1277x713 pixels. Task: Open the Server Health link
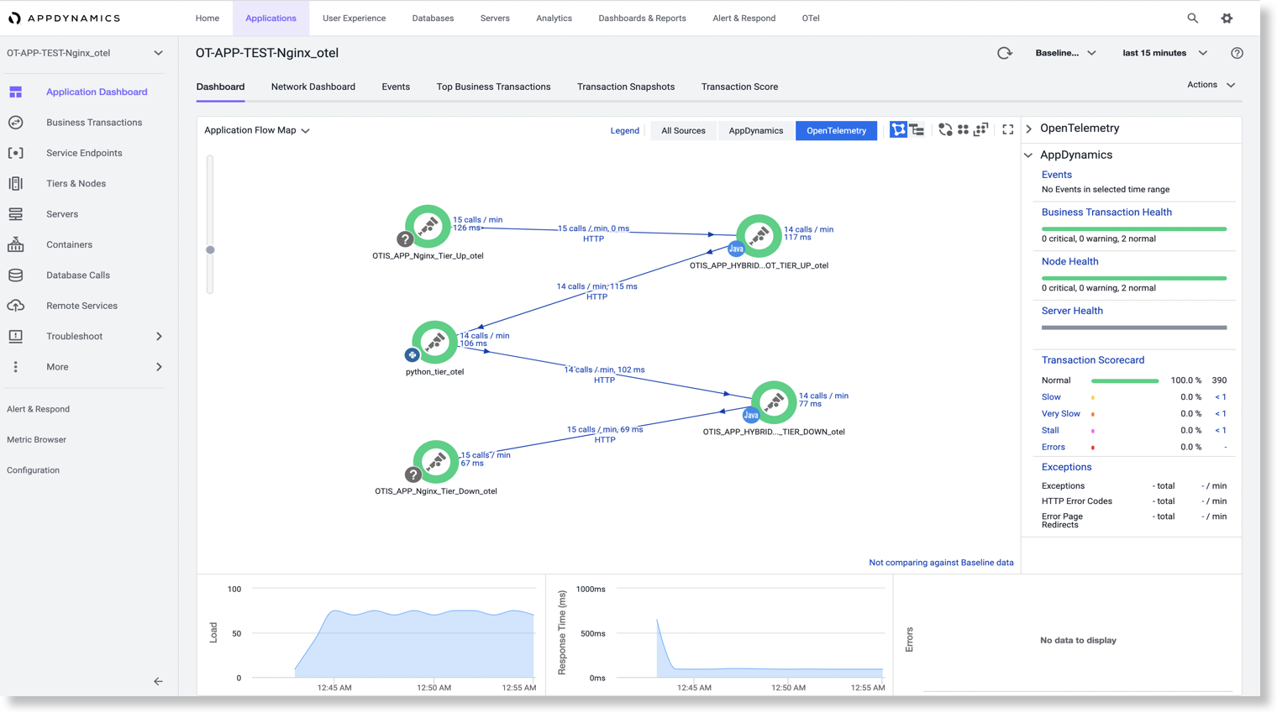tap(1072, 311)
